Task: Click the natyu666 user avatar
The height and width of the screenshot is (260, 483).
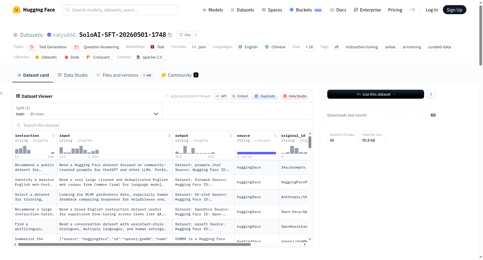Action: [49, 35]
